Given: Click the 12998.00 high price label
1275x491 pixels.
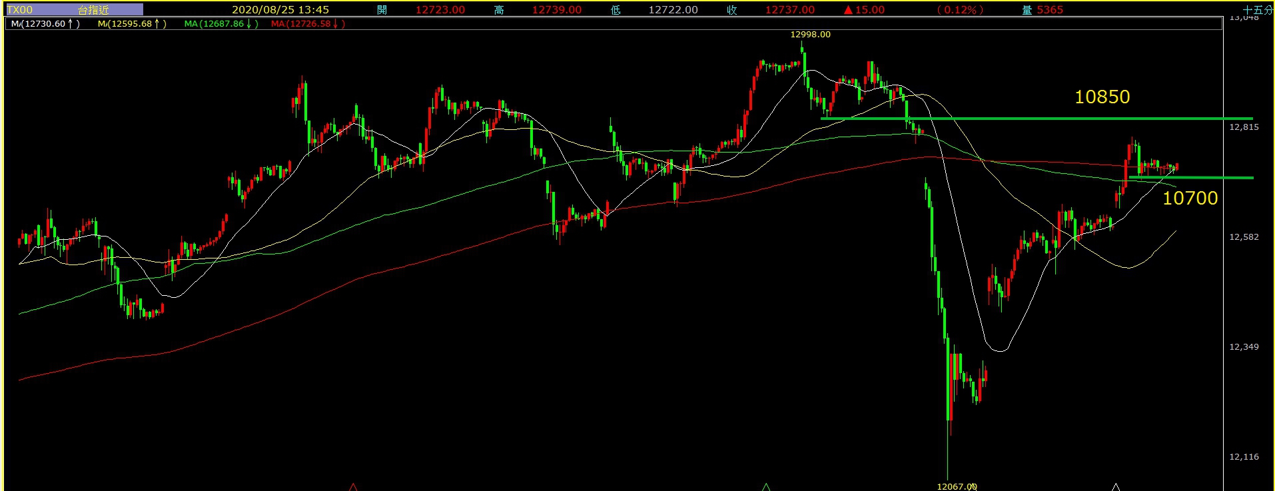Looking at the screenshot, I should click(x=810, y=35).
